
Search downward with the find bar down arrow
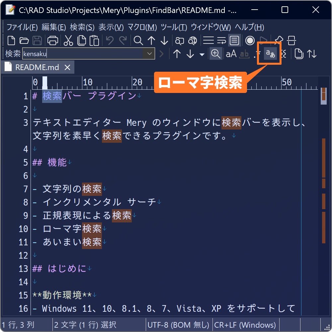pos(190,54)
